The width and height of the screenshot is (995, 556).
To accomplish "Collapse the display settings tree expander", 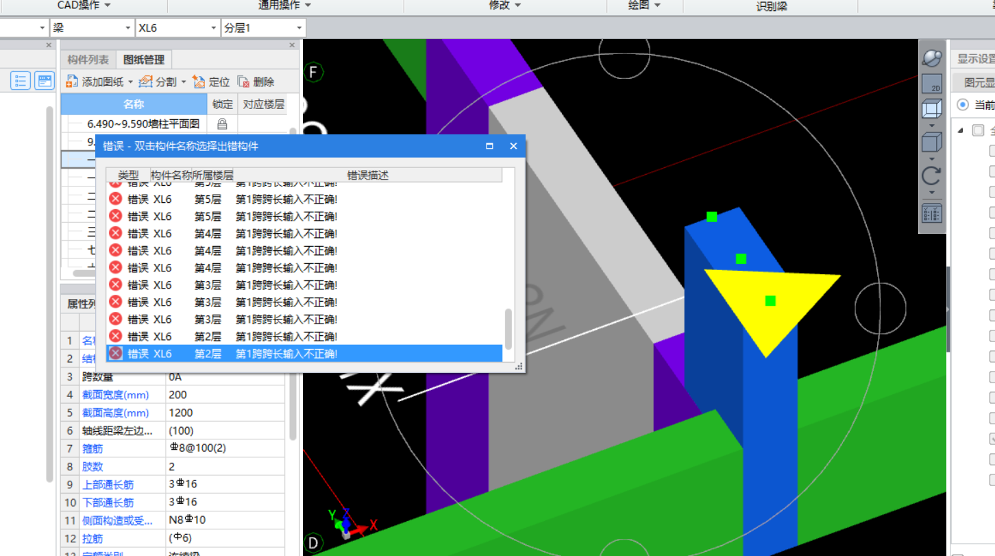I will [x=960, y=130].
